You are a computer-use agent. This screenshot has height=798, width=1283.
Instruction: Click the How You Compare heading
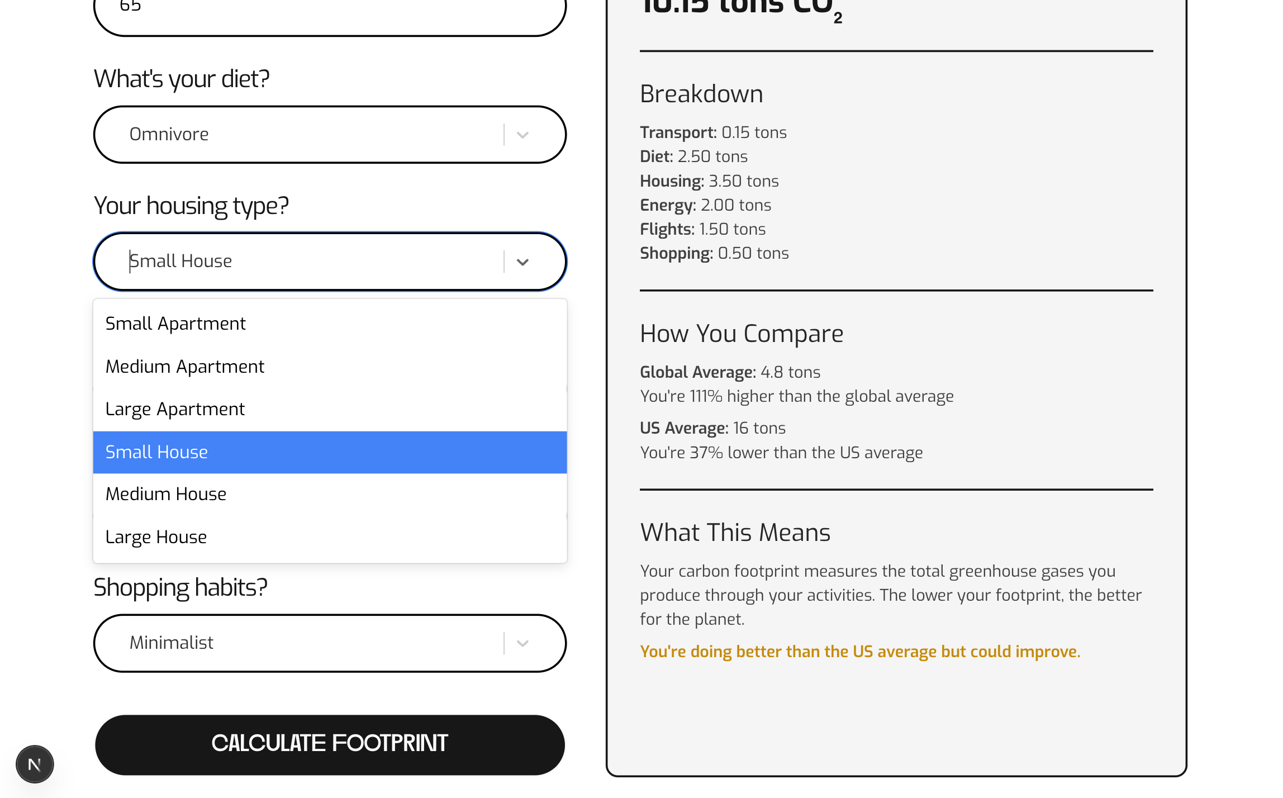[741, 334]
